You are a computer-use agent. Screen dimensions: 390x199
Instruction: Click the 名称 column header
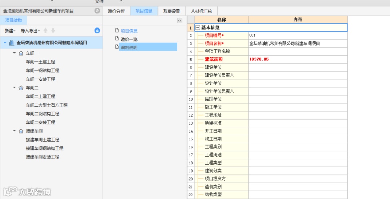tap(222, 20)
